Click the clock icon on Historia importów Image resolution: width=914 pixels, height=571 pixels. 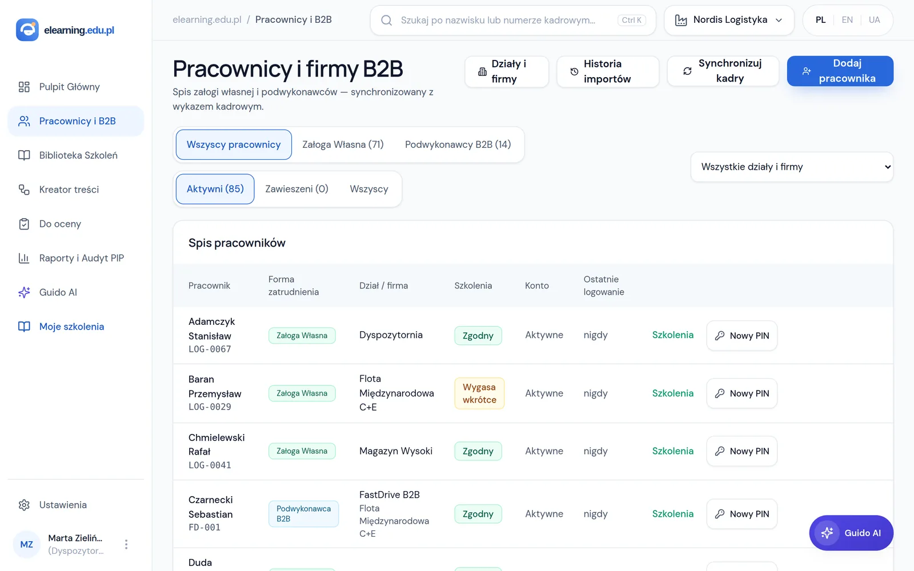click(574, 71)
